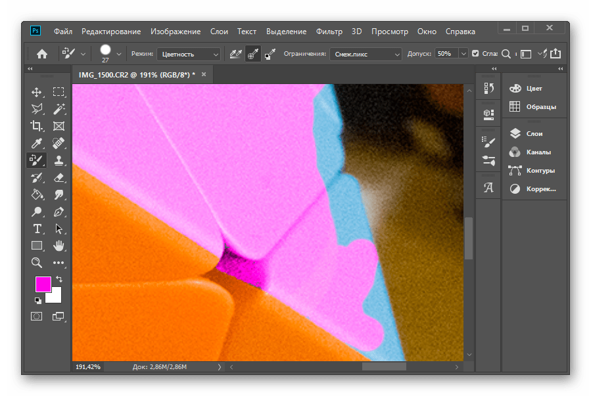
Task: Open the Ограничения dropdown Смеж.пикс
Action: pyautogui.click(x=366, y=55)
